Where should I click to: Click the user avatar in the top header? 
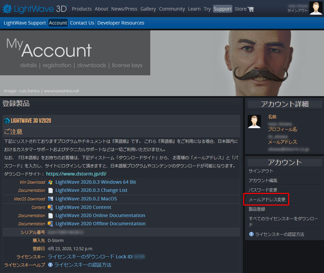[x=316, y=8]
